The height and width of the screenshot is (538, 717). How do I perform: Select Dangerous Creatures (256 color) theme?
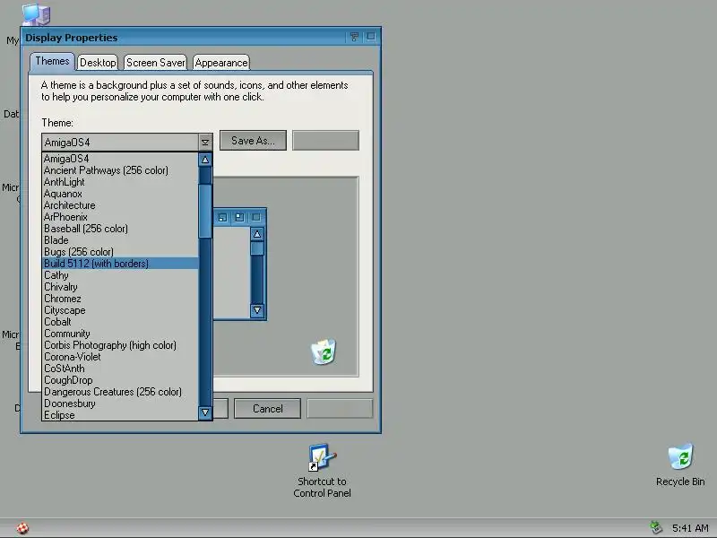tap(120, 392)
